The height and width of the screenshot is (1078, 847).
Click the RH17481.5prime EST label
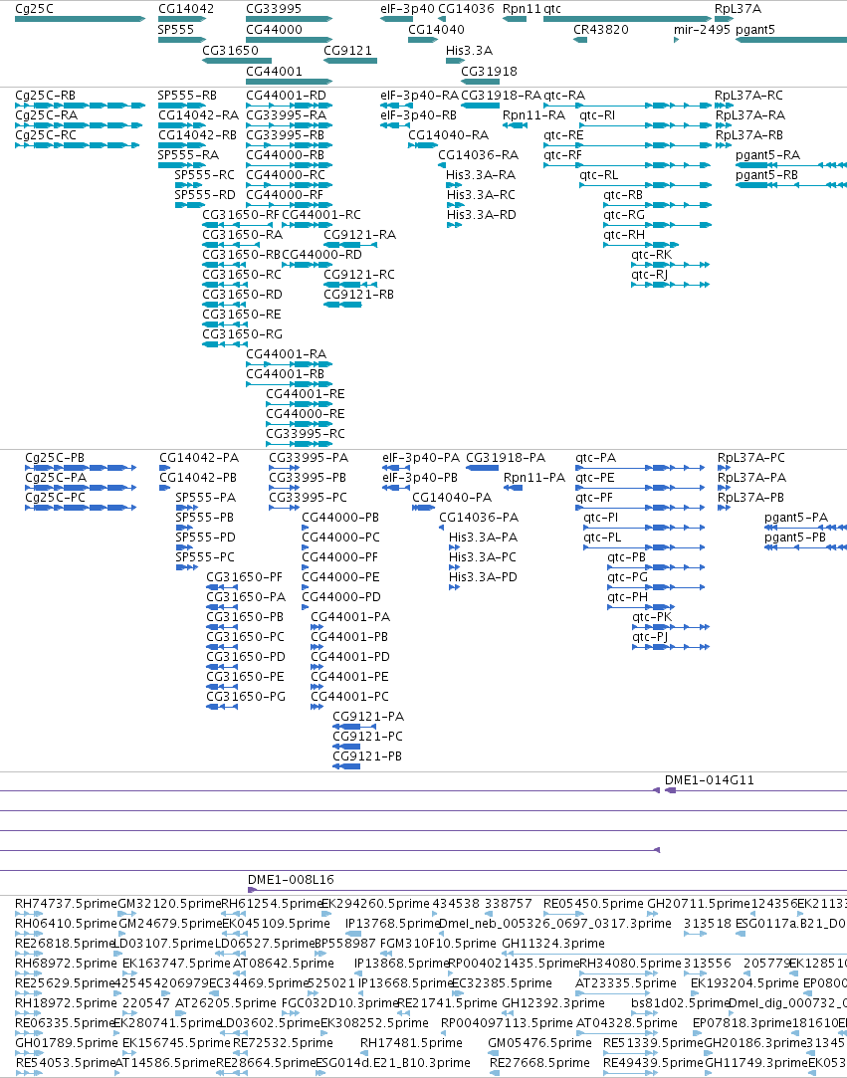tap(411, 1043)
